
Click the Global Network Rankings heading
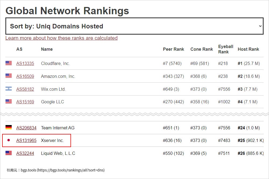(67, 11)
